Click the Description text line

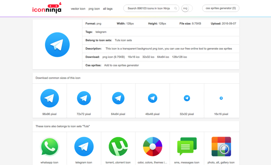click(169, 48)
